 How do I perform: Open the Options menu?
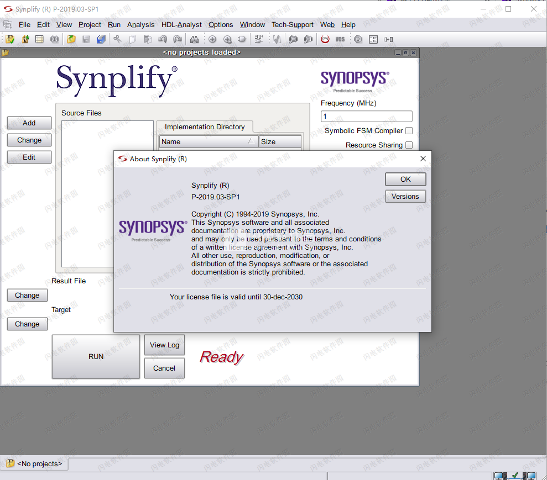click(x=221, y=25)
